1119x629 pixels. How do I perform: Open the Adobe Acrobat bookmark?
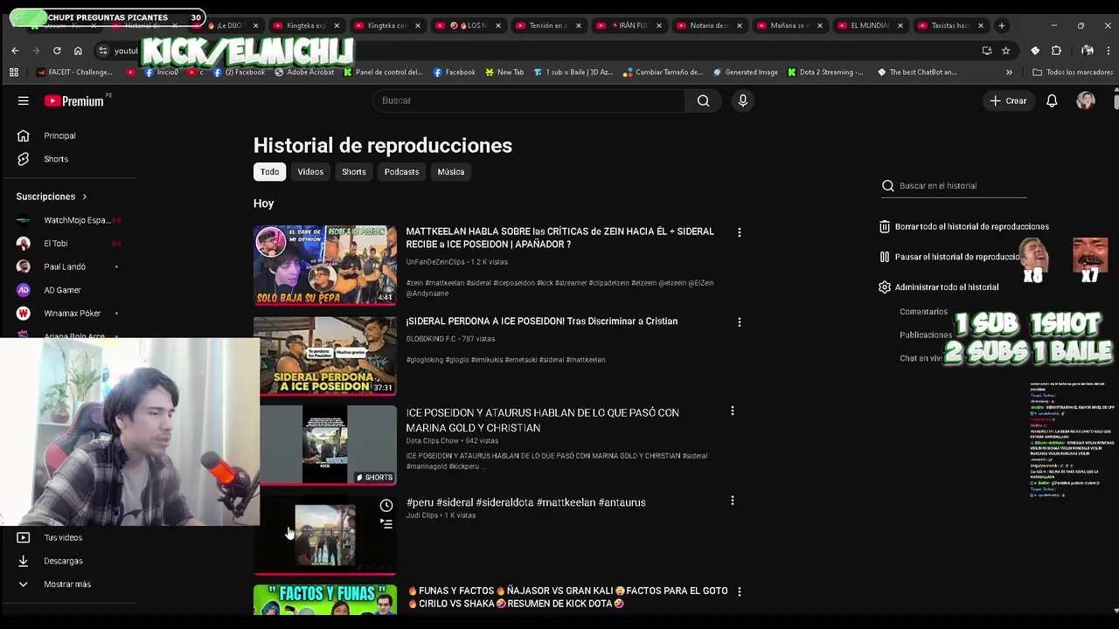pos(304,73)
